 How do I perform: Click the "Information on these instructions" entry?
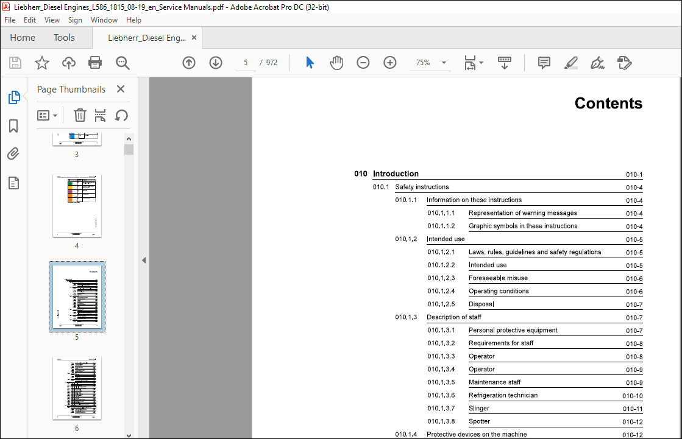474,200
